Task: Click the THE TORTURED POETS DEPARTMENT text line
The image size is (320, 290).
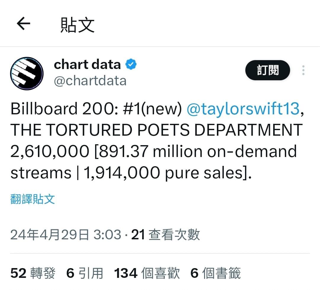Action: coord(156,130)
